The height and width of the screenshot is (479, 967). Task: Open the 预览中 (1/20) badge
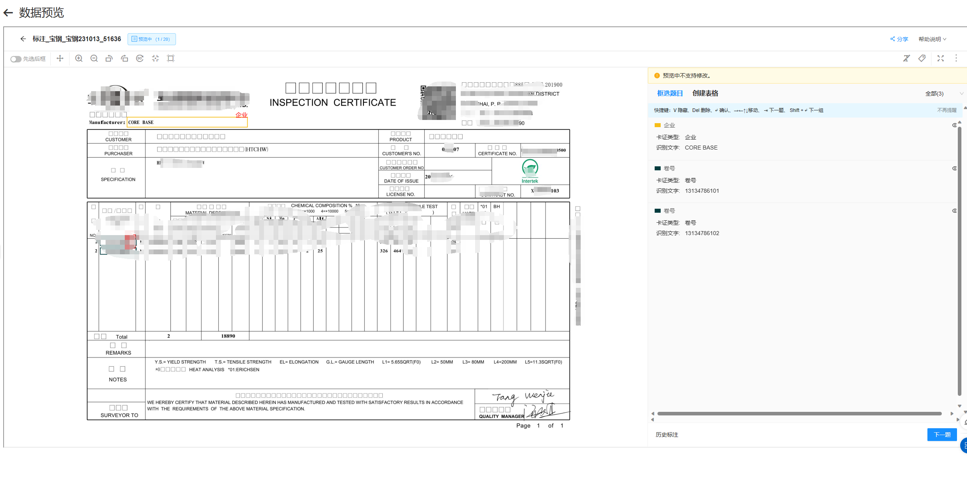coord(152,39)
